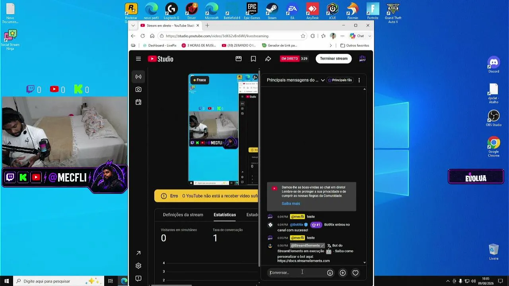Image resolution: width=509 pixels, height=286 pixels.
Task: Refresh the browser page
Action: pyautogui.click(x=142, y=36)
